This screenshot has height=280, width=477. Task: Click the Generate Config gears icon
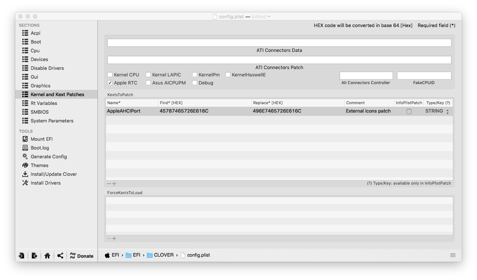(25, 156)
